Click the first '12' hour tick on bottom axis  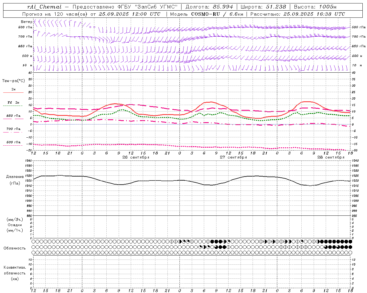pos(34,291)
